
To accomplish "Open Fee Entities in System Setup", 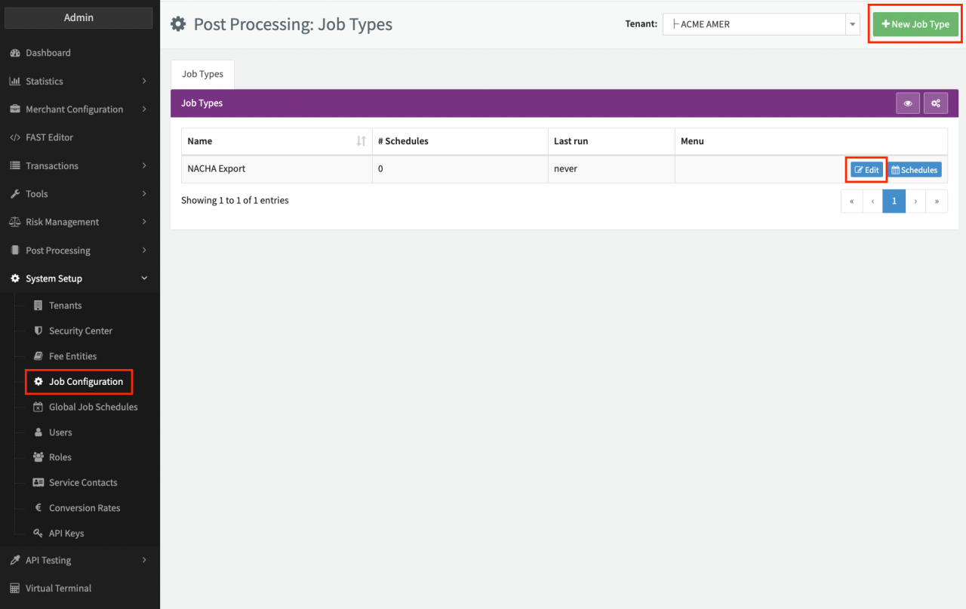I will [x=72, y=356].
